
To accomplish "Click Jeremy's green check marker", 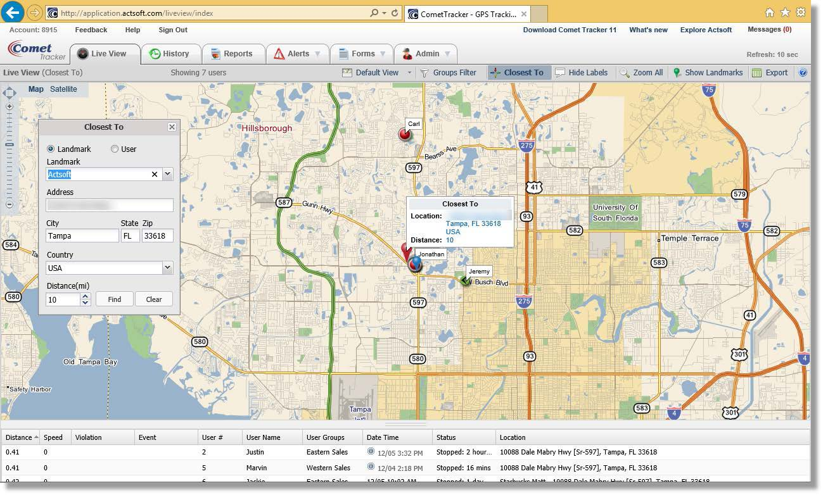I will tap(466, 280).
